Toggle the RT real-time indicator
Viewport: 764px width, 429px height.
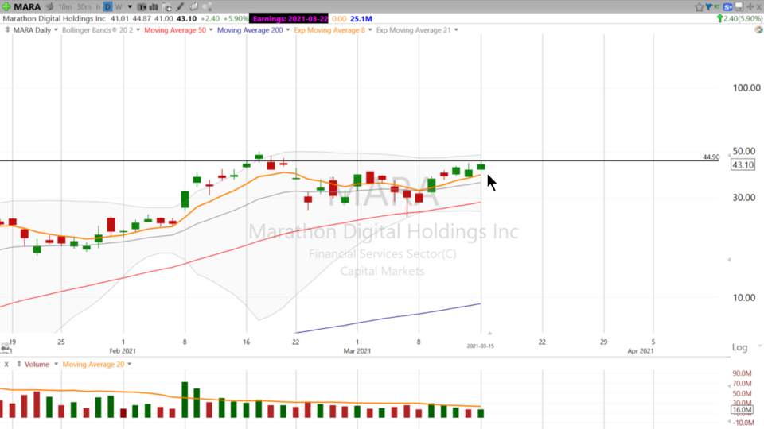click(717, 6)
